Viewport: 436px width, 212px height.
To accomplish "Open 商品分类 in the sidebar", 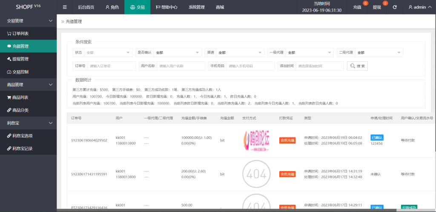I will 29,110.
